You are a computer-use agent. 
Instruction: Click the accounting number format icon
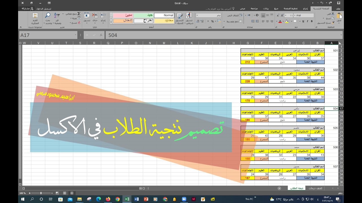219,21
